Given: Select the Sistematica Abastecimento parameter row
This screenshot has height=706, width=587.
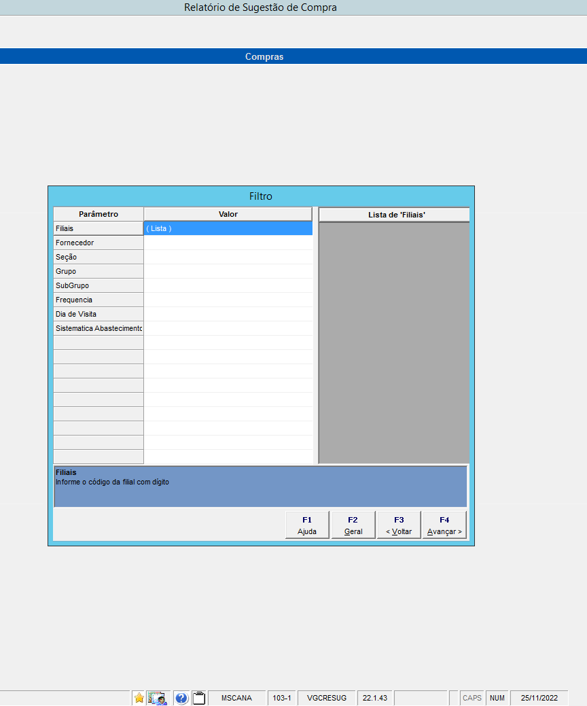Looking at the screenshot, I should tap(98, 328).
